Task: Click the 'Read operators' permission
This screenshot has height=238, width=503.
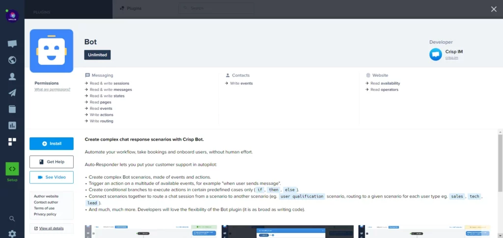Action: point(384,89)
